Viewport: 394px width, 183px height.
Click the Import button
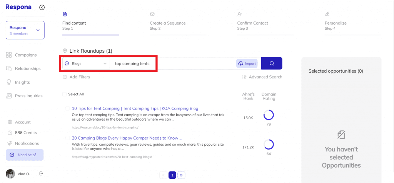(x=247, y=63)
